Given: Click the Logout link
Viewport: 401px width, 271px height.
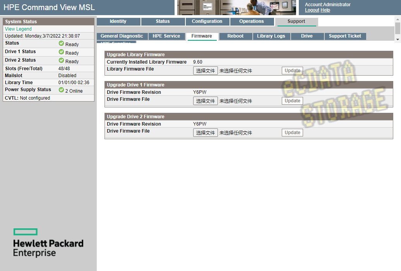Looking at the screenshot, I should (312, 10).
